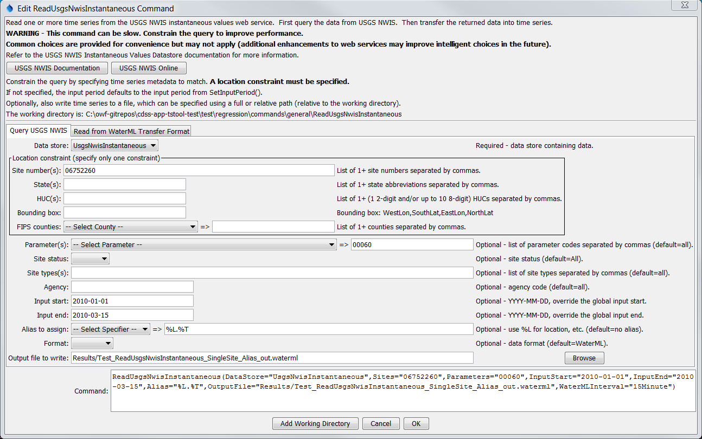The image size is (702, 439).
Task: Click the Input start date field
Action: 132,301
